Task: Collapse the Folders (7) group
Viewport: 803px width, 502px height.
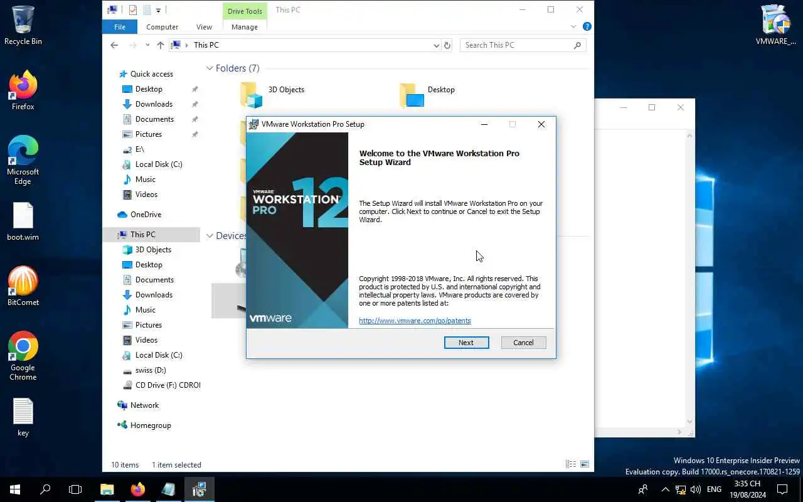Action: 210,68
